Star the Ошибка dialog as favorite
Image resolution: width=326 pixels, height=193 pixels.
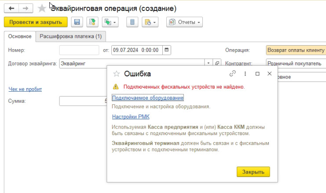click(x=117, y=74)
